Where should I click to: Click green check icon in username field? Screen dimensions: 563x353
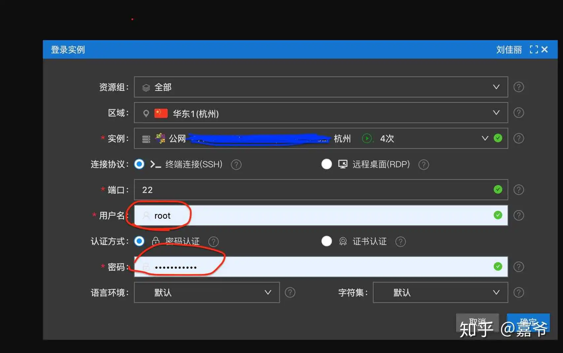[x=498, y=215]
